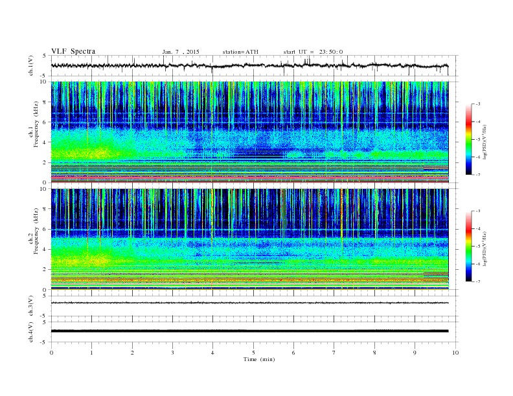Click the "VLF Spectra" plot title
The height and width of the screenshot is (396, 513).
(x=73, y=51)
